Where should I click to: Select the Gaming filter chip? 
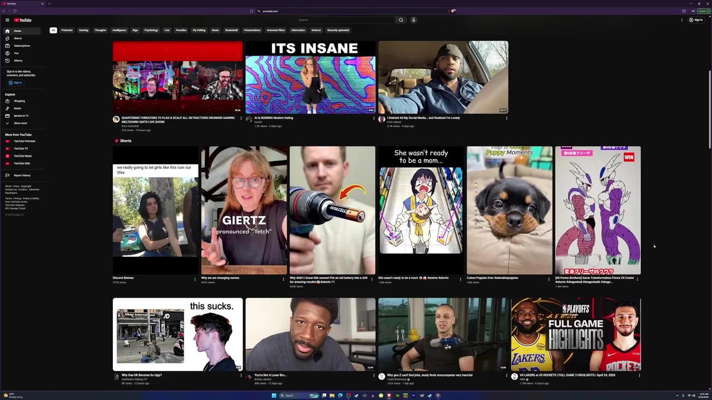[x=83, y=30]
